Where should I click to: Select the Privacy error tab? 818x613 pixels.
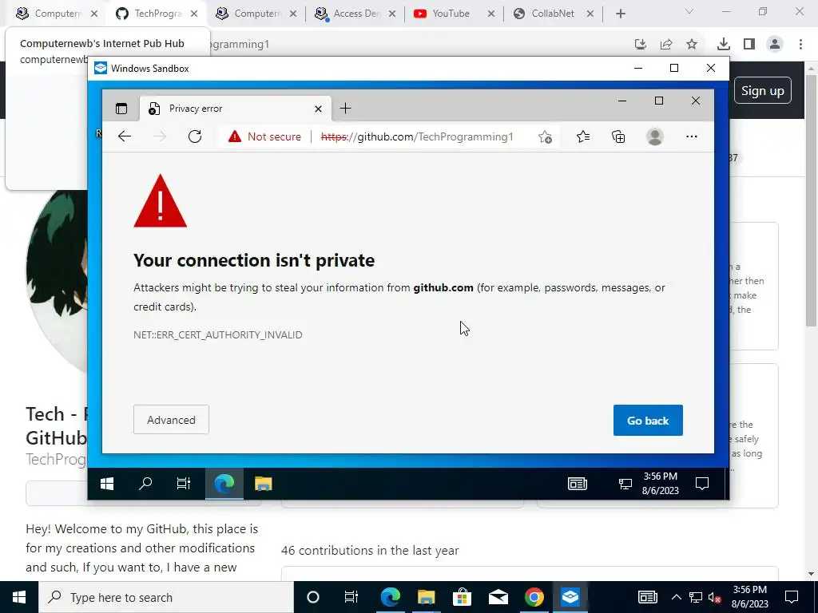(x=236, y=109)
